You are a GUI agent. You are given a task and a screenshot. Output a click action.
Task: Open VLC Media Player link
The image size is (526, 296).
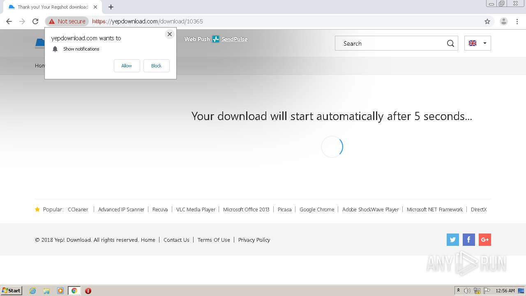click(196, 209)
